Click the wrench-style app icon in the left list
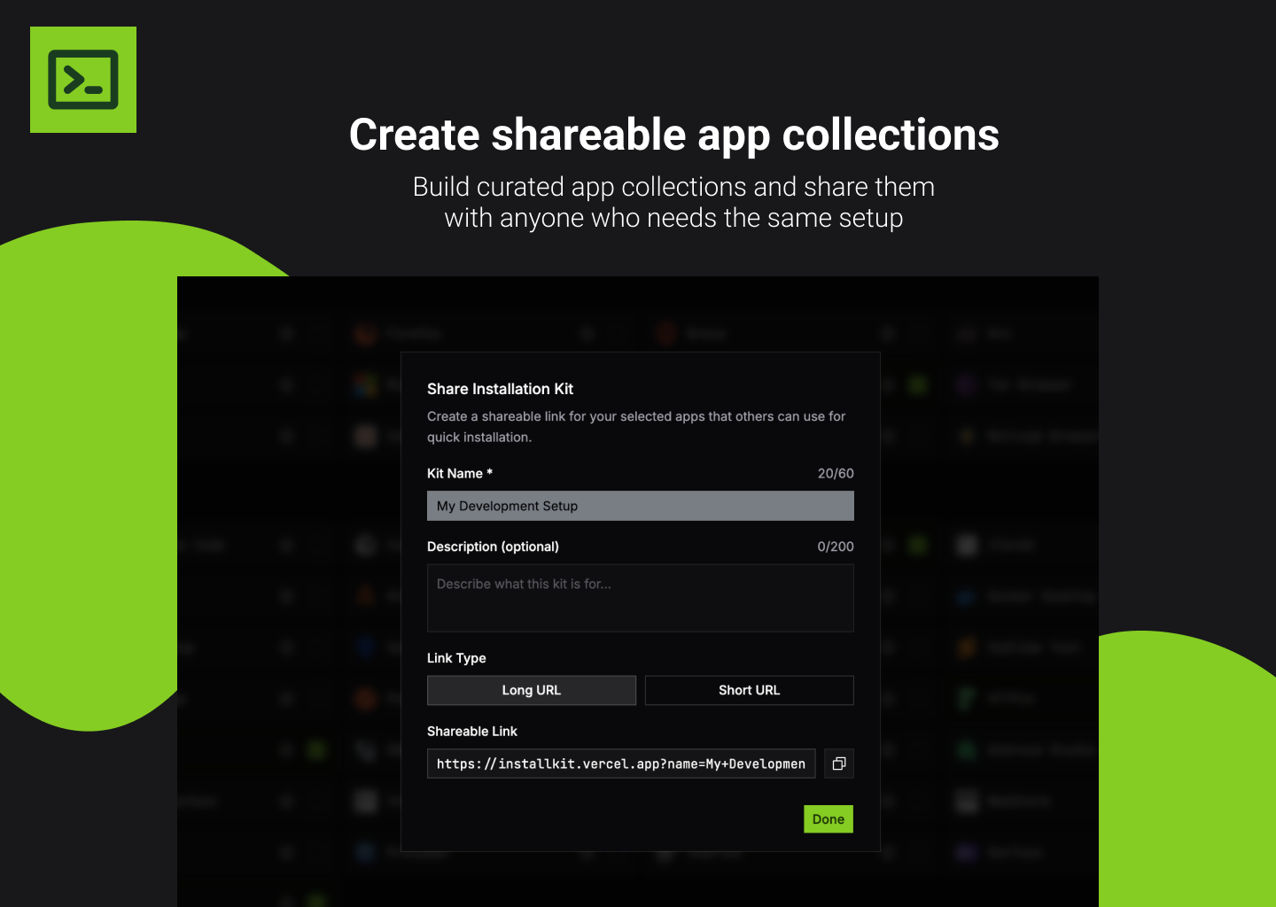Screen dimensions: 1276x907 365,749
